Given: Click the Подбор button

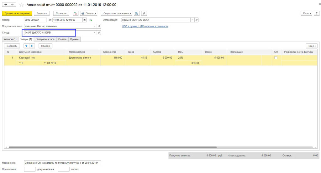Looking at the screenshot, I should 45,46.
